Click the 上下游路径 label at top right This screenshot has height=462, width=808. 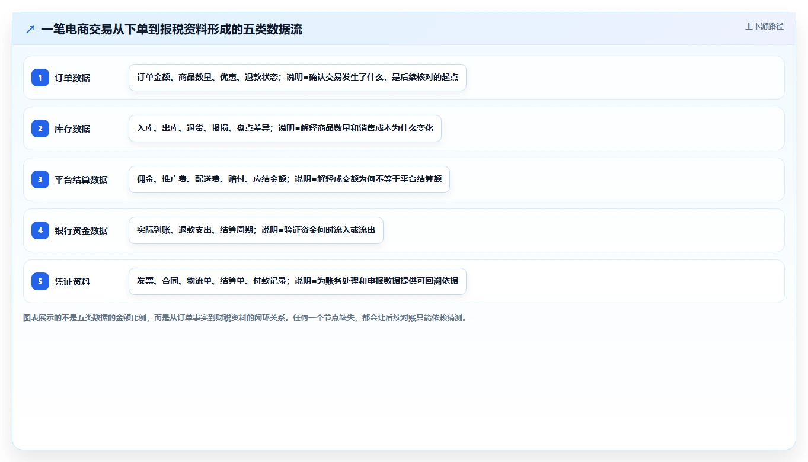tap(764, 26)
